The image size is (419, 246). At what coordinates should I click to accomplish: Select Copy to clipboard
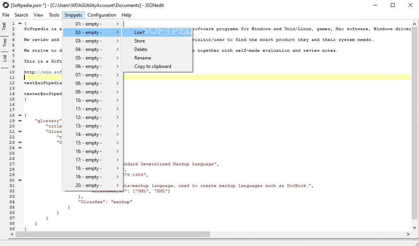point(157,66)
